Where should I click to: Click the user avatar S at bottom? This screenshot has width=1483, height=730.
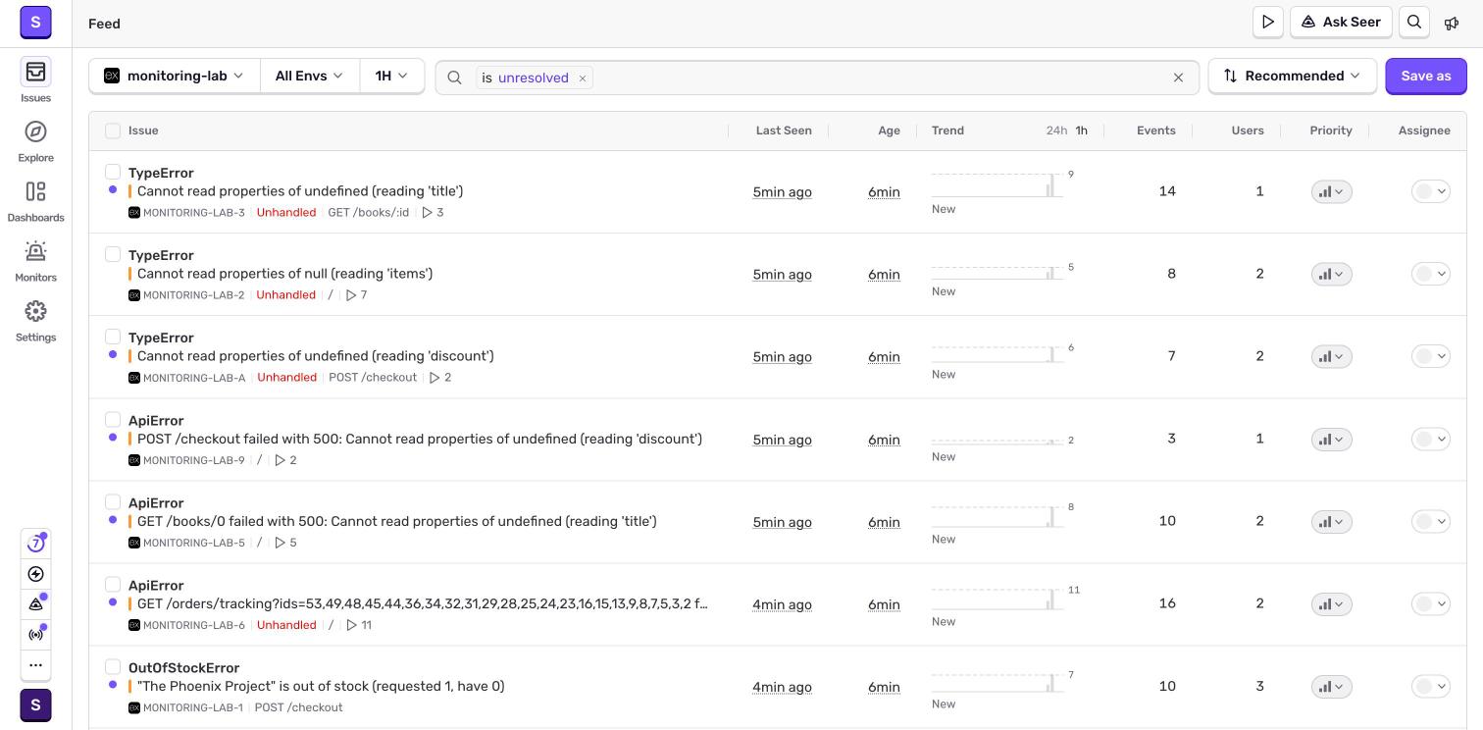35,704
